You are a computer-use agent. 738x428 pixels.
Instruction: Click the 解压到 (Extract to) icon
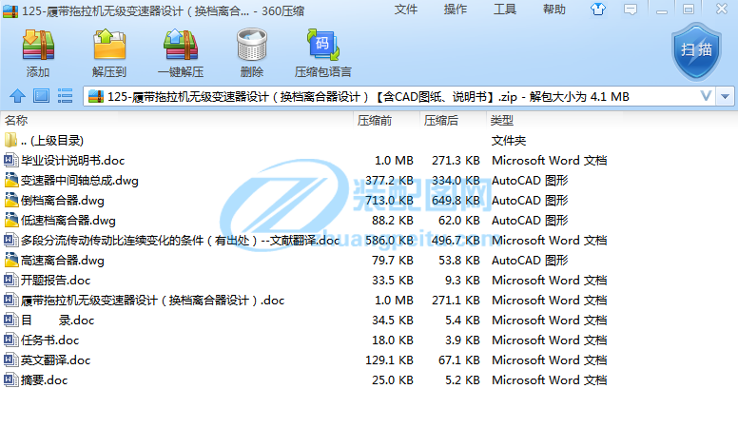(x=109, y=45)
